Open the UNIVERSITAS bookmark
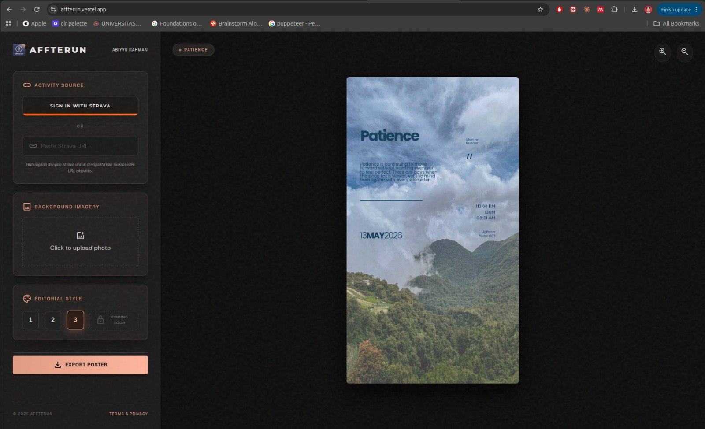The width and height of the screenshot is (705, 429). click(117, 23)
